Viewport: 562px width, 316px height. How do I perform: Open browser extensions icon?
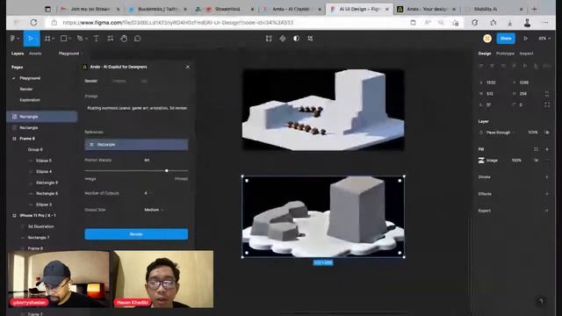(474, 23)
